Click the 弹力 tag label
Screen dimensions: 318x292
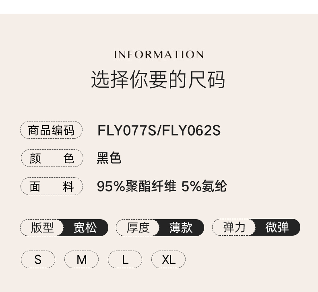click(x=234, y=228)
